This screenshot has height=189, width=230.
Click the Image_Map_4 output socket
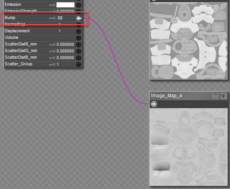pos(154,104)
